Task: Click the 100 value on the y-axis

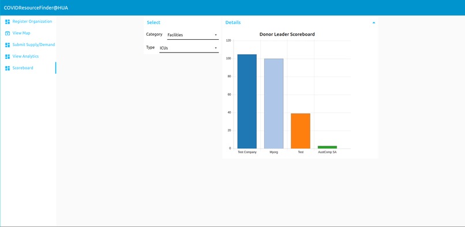Action: click(x=228, y=59)
